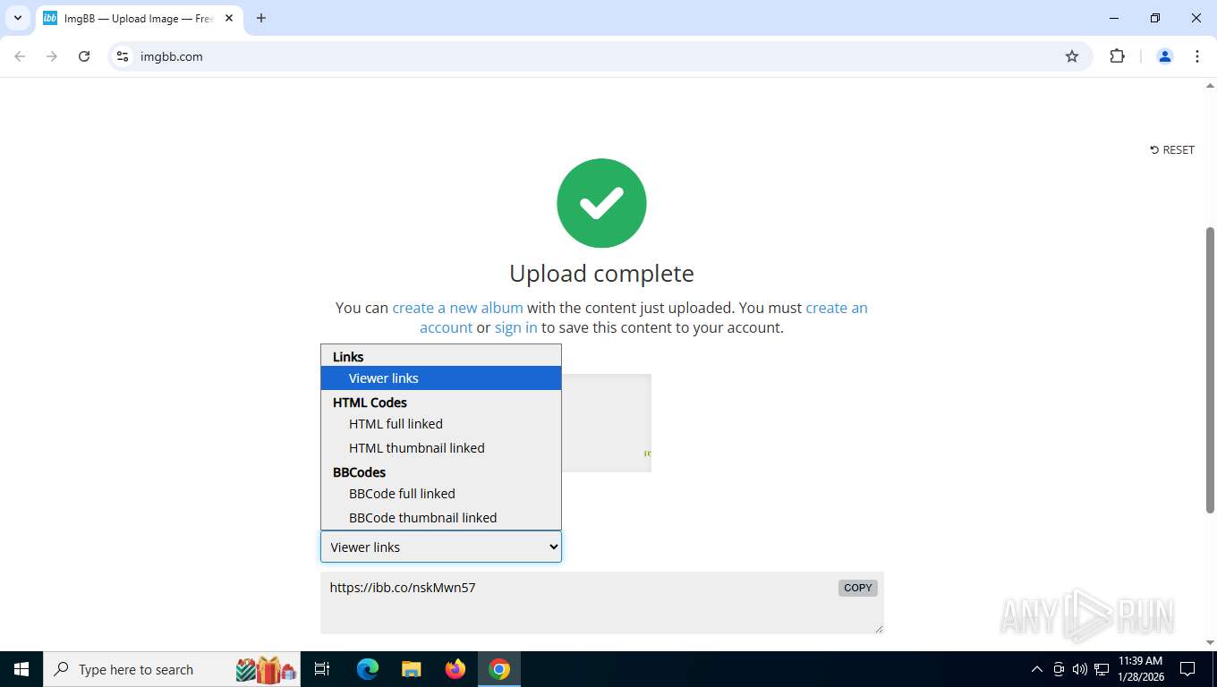Reload the imgbb.com page
The height and width of the screenshot is (687, 1217).
(84, 56)
